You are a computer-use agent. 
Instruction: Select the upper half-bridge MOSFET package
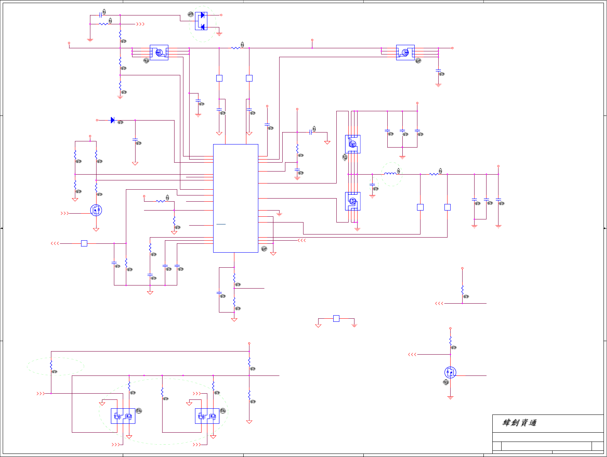point(353,144)
